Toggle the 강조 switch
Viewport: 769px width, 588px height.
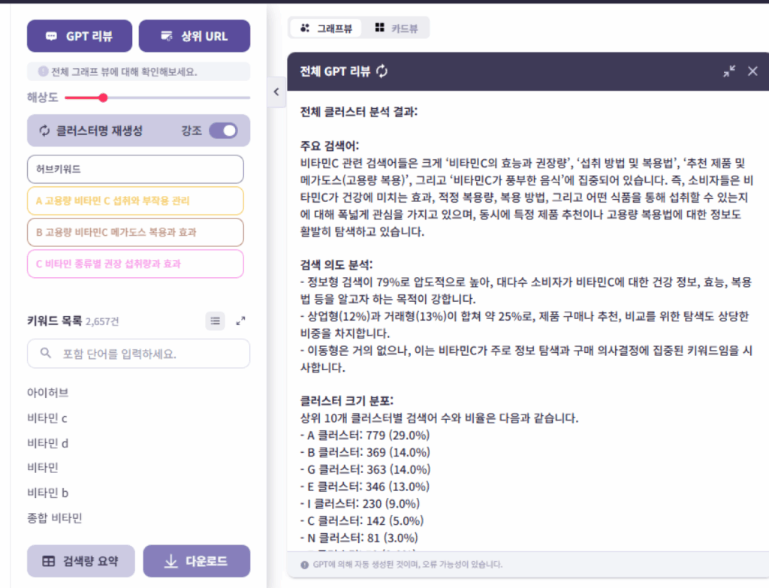pos(223,131)
